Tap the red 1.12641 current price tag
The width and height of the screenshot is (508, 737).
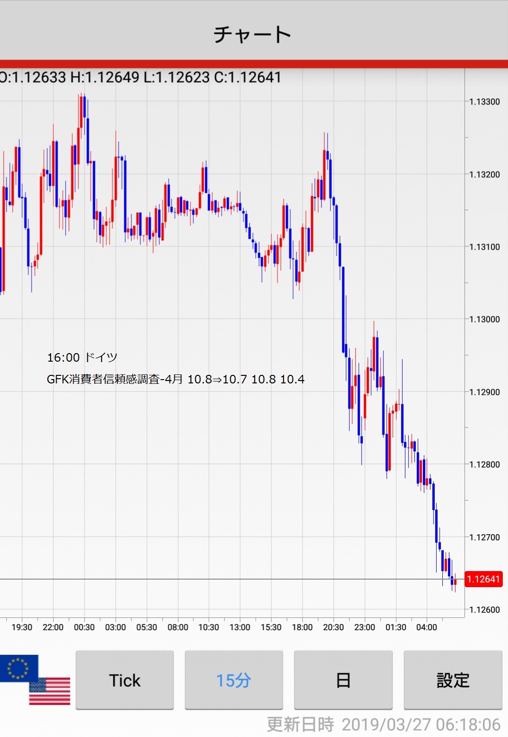[483, 579]
